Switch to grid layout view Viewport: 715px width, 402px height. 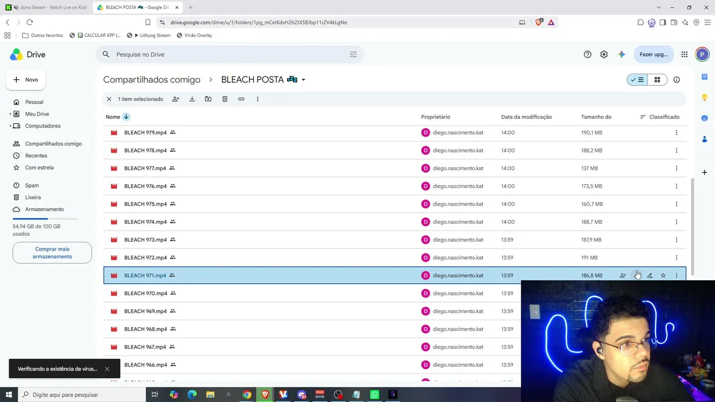[657, 80]
